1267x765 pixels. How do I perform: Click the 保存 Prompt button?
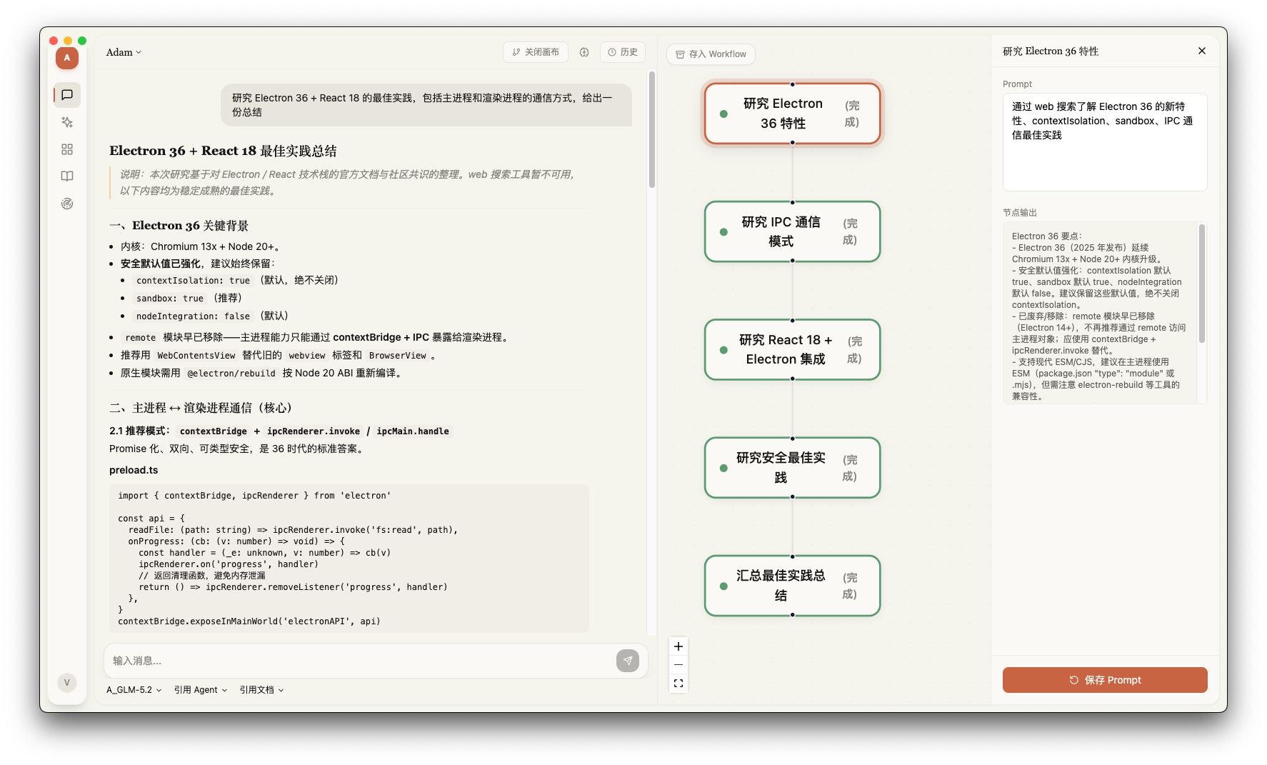(x=1105, y=680)
